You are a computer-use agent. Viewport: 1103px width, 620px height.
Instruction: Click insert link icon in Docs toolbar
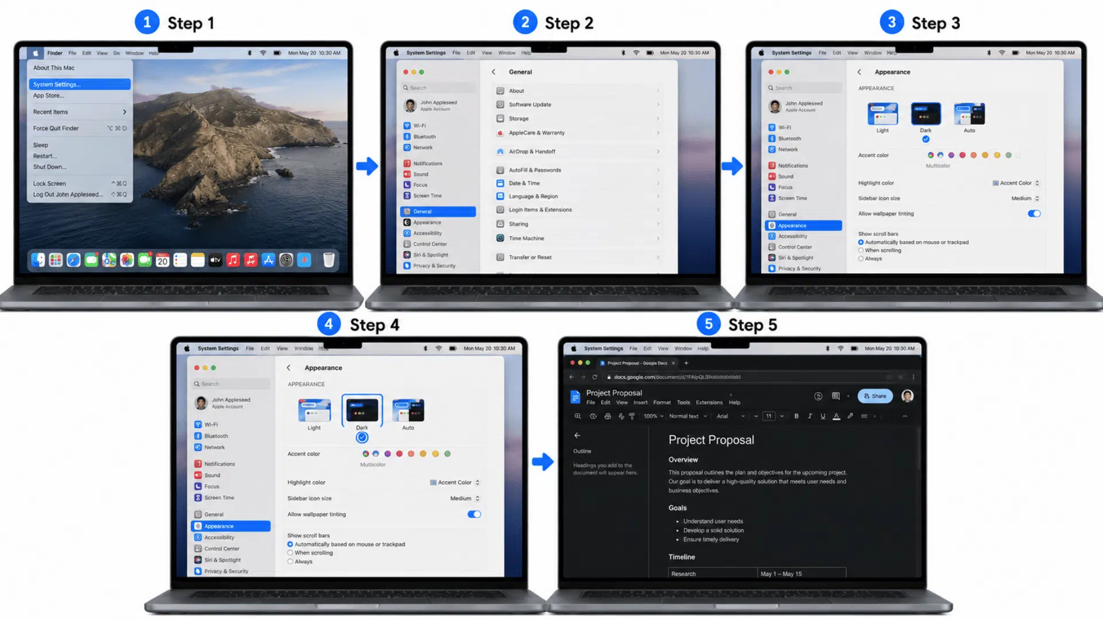click(x=850, y=416)
